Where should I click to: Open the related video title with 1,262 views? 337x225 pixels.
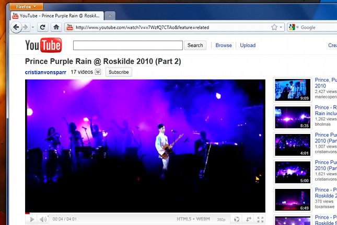pyautogui.click(x=326, y=110)
